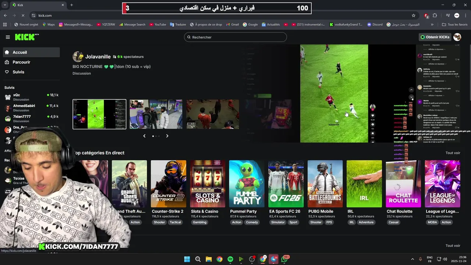The width and height of the screenshot is (471, 265).
Task: Click browser back arrow
Action: (x=5, y=15)
